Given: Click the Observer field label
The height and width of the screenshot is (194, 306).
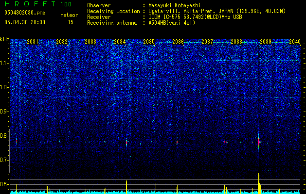Looking at the screenshot, I should pos(99,5).
